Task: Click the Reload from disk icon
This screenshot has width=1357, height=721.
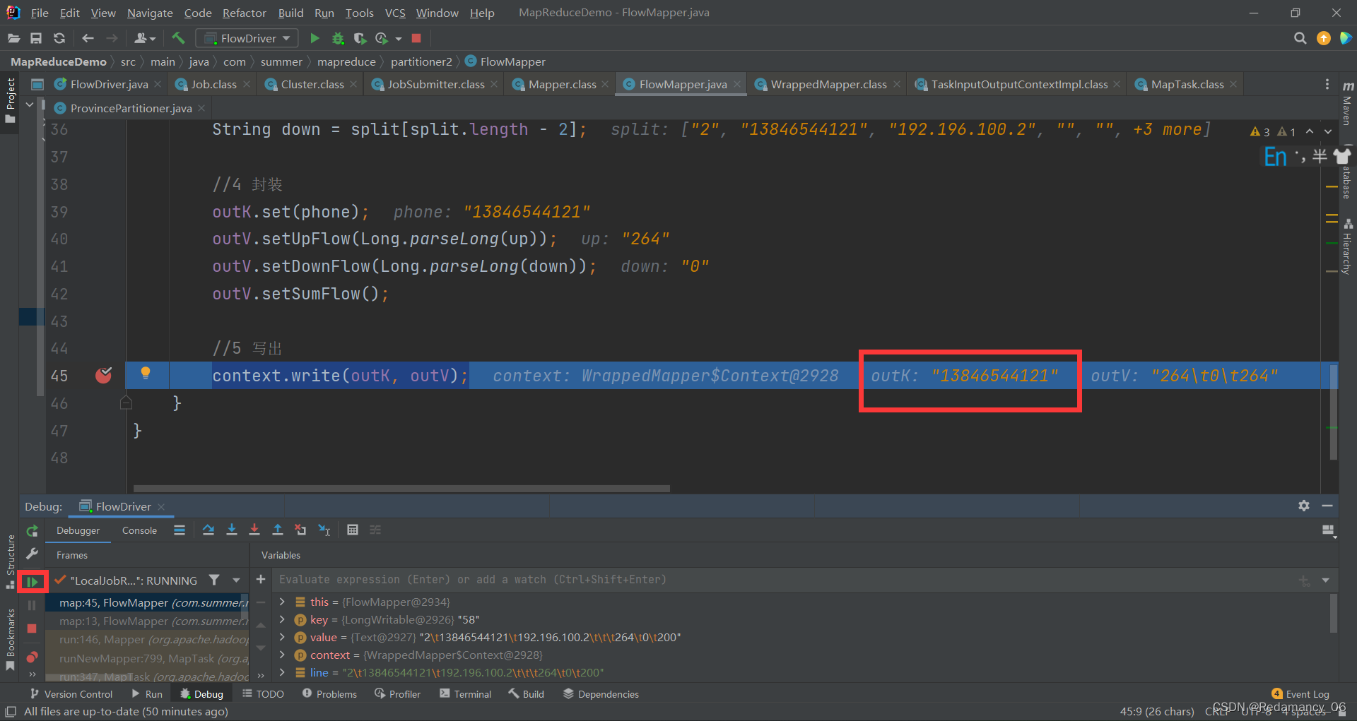Action: click(59, 38)
